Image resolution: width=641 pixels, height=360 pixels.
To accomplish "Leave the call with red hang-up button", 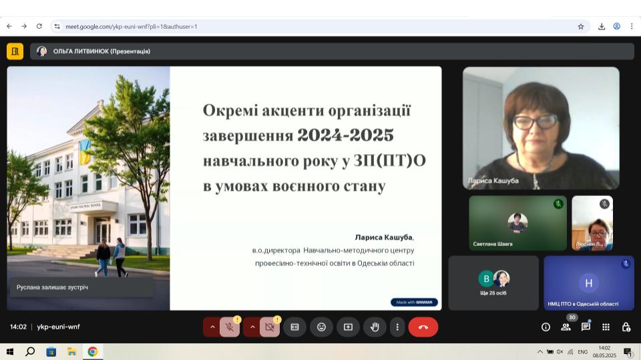I will coord(423,327).
